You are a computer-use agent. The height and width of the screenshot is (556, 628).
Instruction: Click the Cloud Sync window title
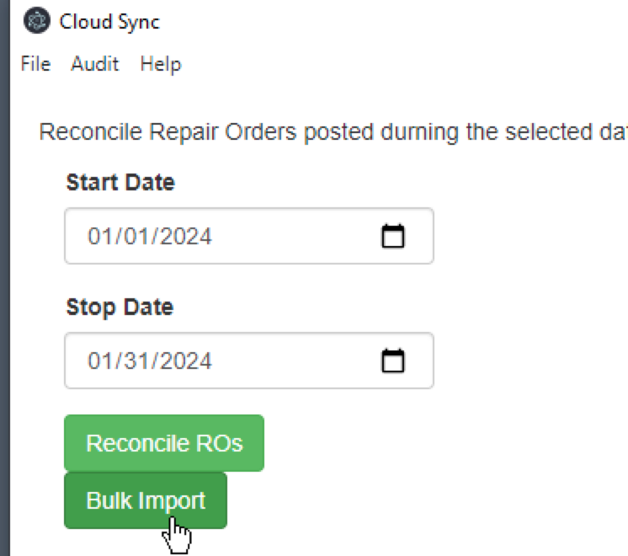tap(109, 22)
